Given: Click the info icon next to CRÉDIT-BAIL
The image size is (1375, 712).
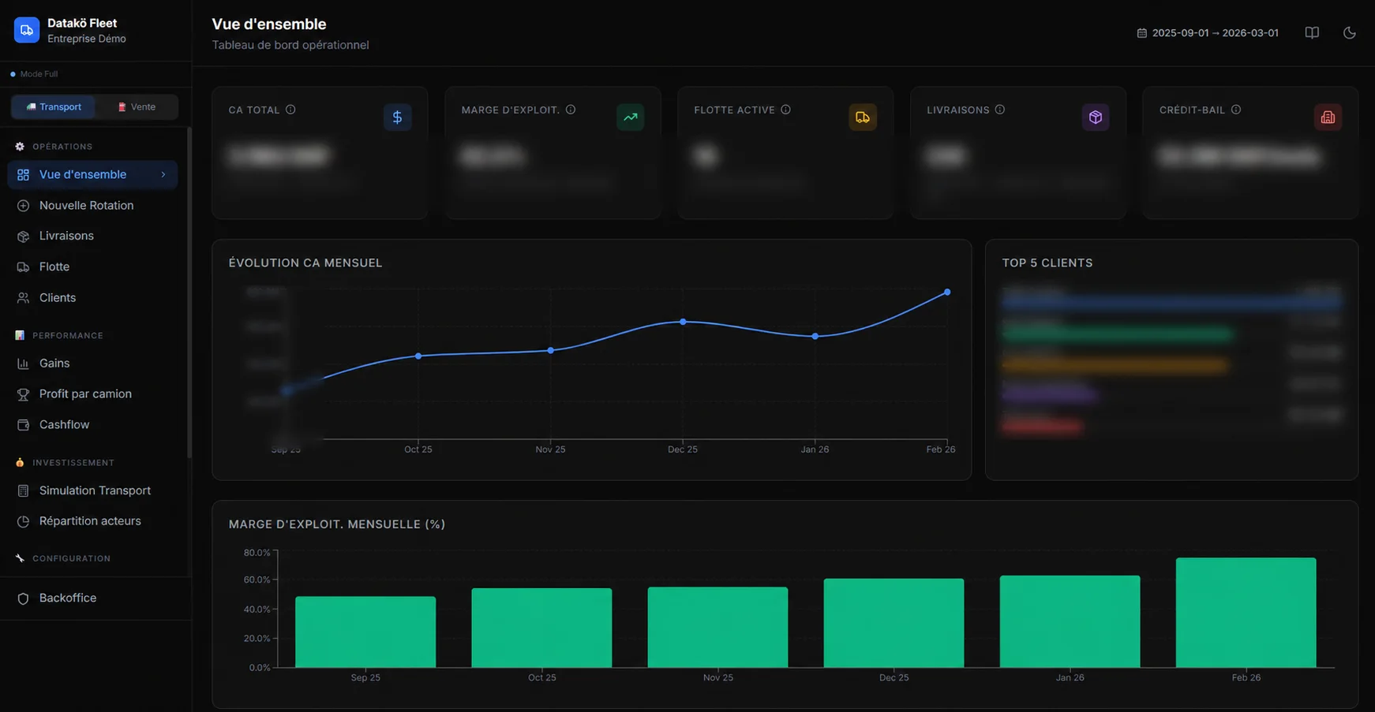Looking at the screenshot, I should (x=1236, y=110).
